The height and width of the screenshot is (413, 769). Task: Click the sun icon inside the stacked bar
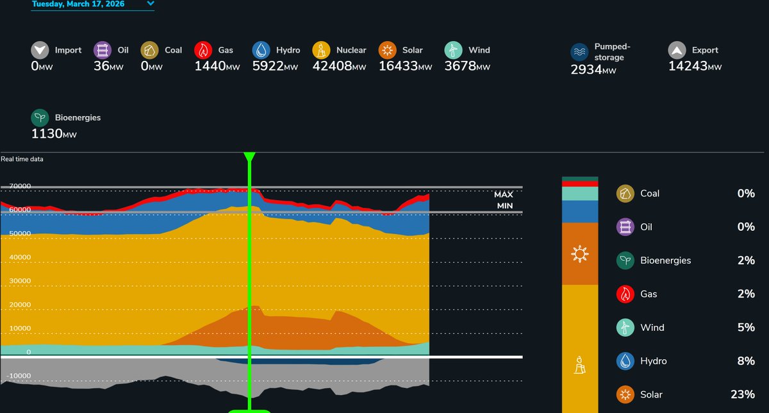pyautogui.click(x=580, y=255)
